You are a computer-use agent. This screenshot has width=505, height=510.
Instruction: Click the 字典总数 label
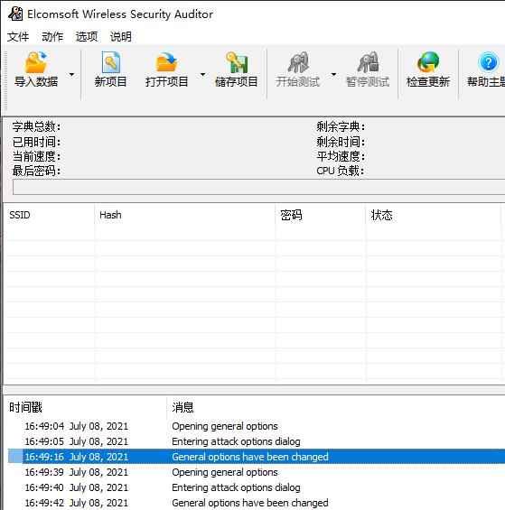36,126
